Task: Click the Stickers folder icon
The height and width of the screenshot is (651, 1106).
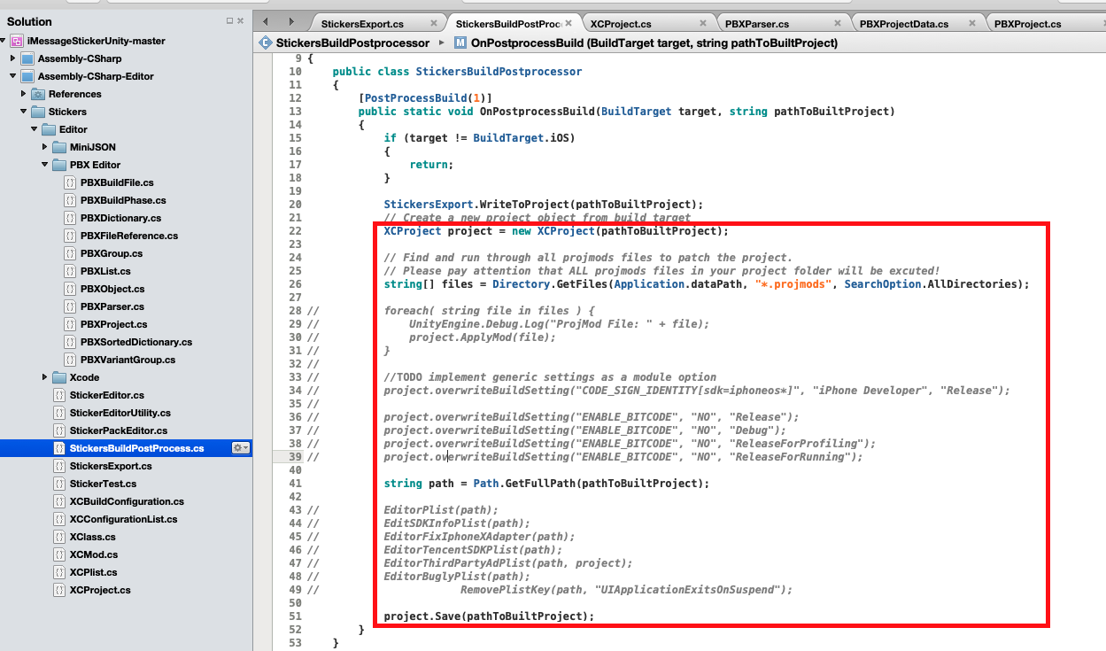Action: [x=38, y=112]
